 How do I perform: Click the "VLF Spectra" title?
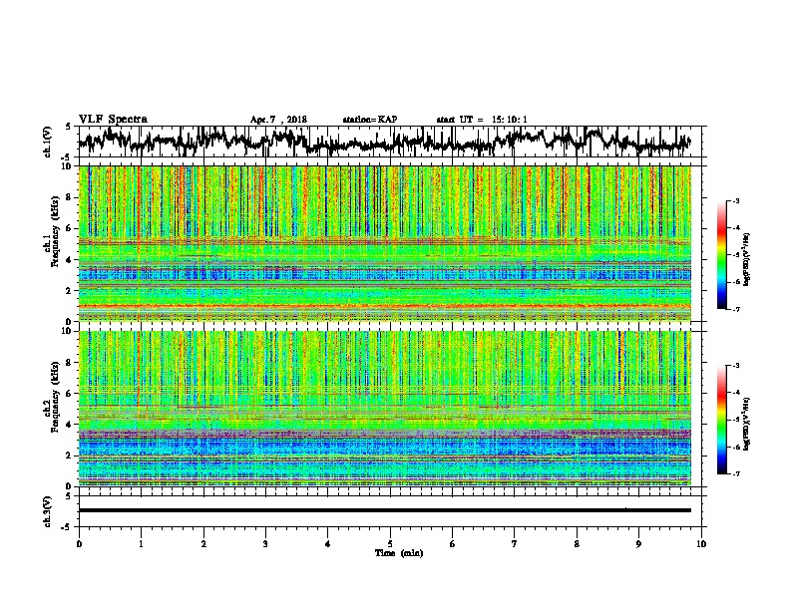pos(113,120)
